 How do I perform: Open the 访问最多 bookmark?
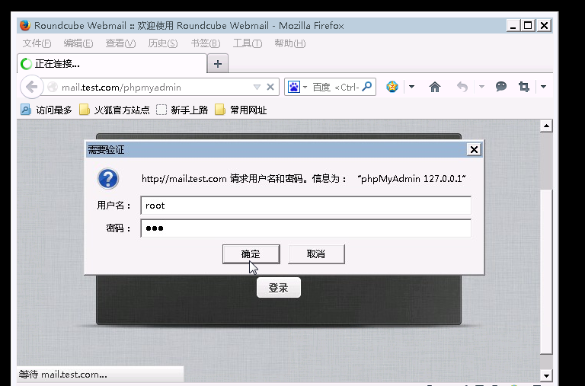point(46,110)
